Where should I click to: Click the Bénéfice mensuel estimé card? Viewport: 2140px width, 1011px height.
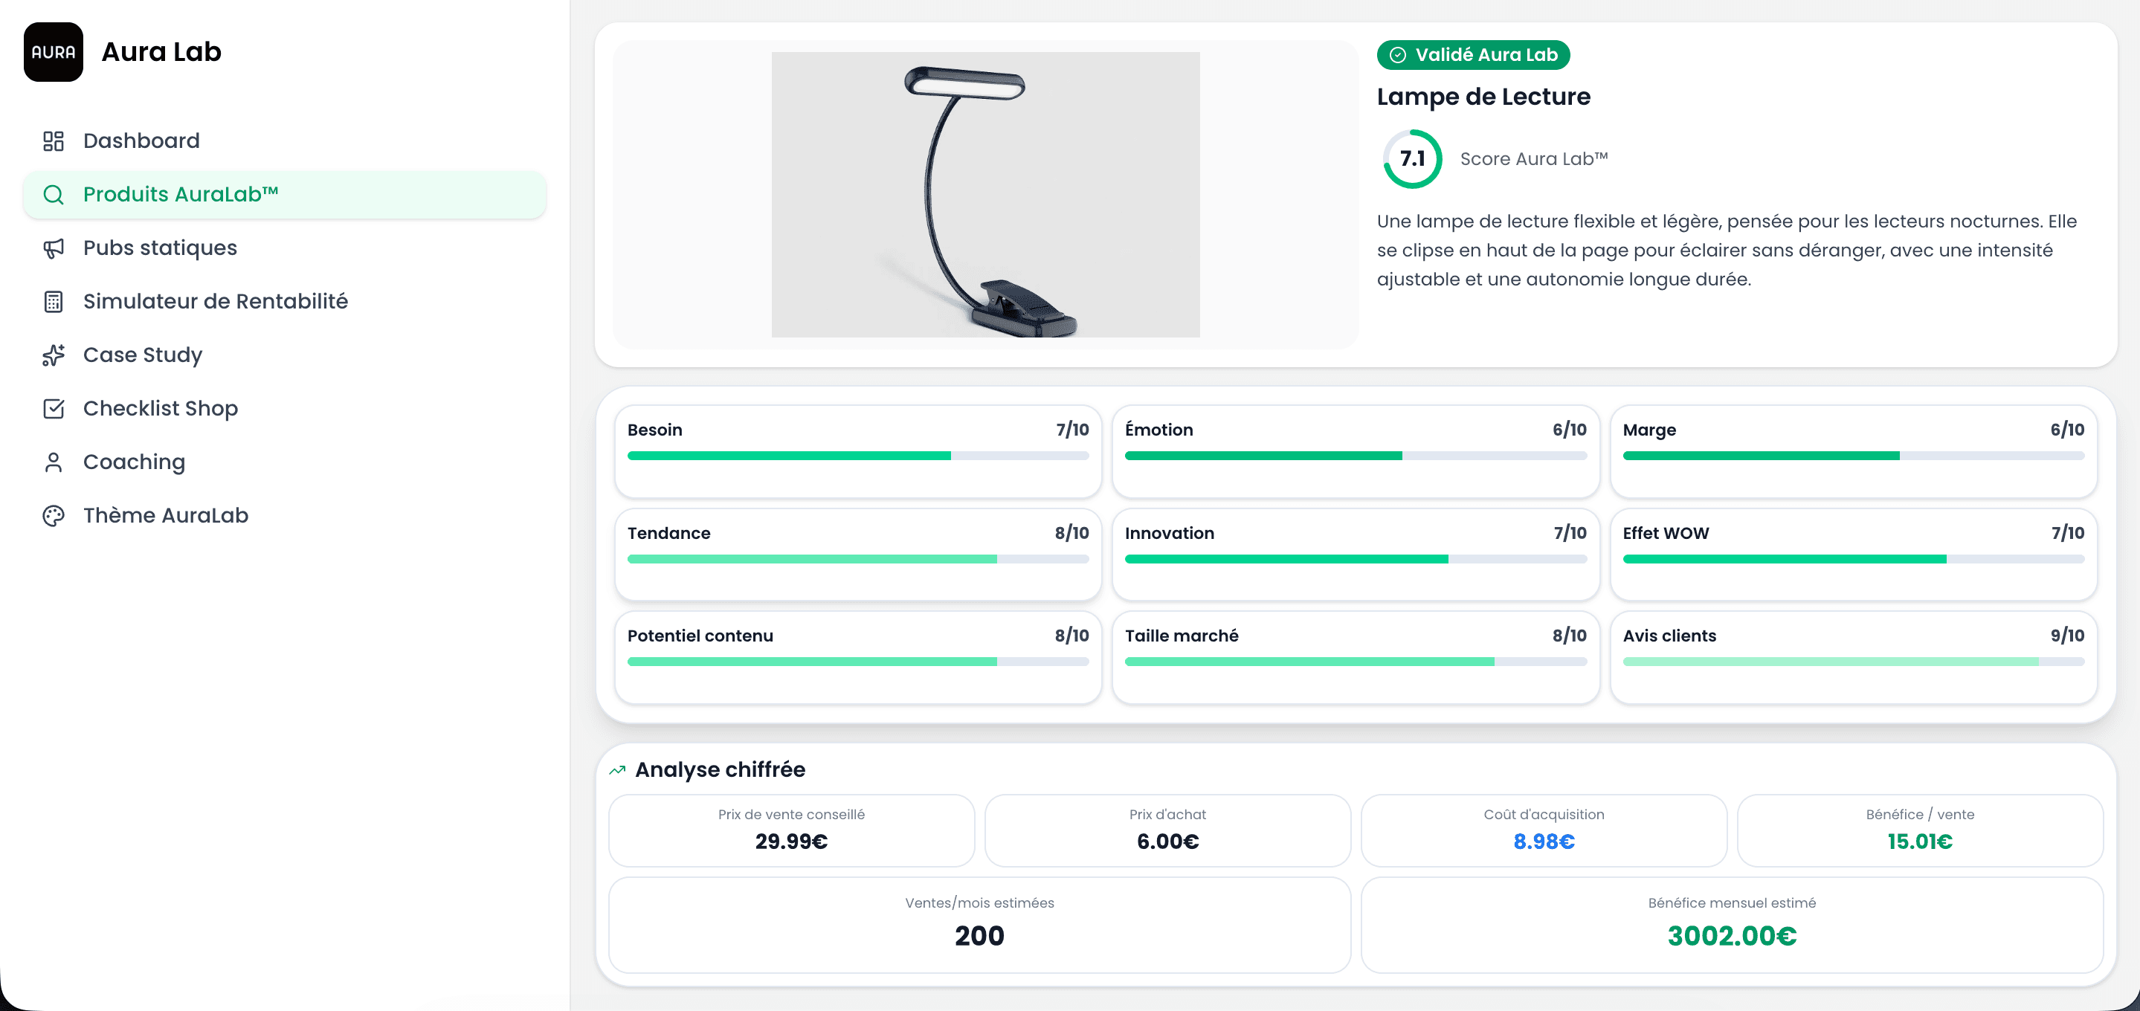[1731, 924]
